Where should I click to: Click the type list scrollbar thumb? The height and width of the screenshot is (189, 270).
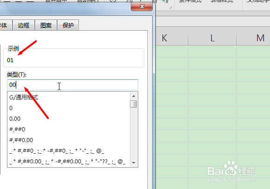pos(134,104)
